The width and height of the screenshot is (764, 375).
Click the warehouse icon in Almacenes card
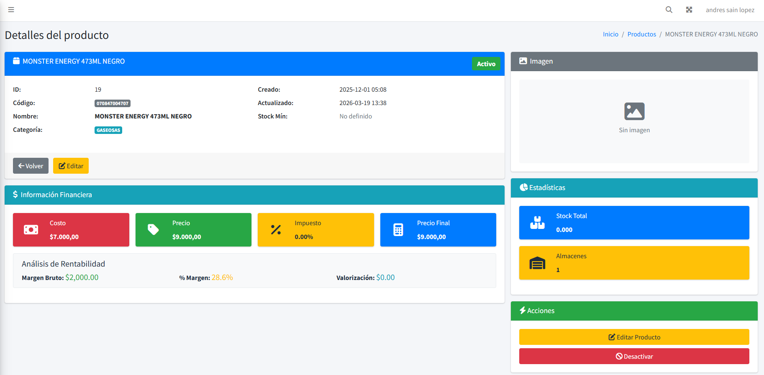point(537,263)
